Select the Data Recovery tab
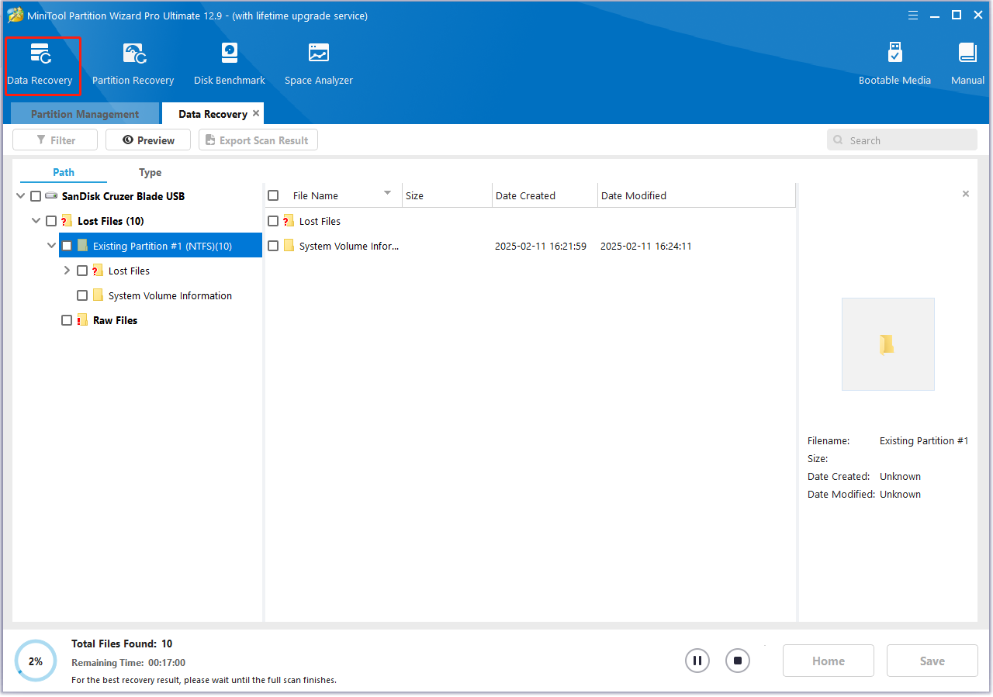Viewport: 993px width, 697px height. pyautogui.click(x=213, y=114)
